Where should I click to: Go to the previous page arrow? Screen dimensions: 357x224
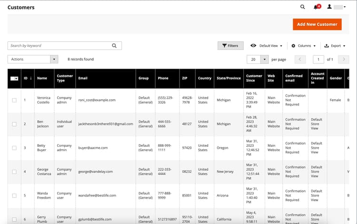[x=300, y=60]
